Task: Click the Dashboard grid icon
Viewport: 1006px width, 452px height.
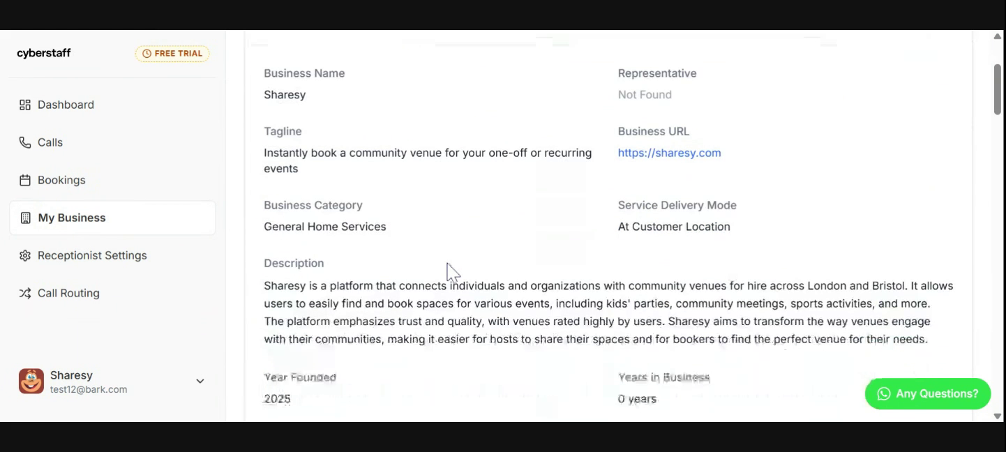Action: [x=25, y=105]
